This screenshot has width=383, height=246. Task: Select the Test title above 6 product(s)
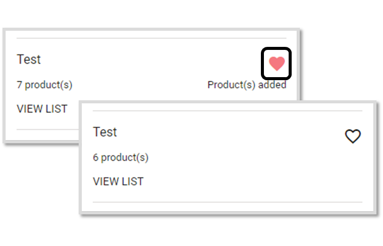(105, 132)
